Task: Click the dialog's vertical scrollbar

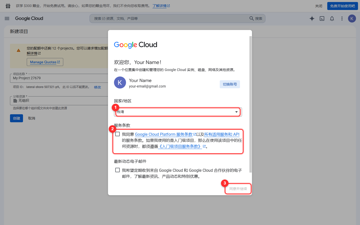Action: (x=250, y=104)
